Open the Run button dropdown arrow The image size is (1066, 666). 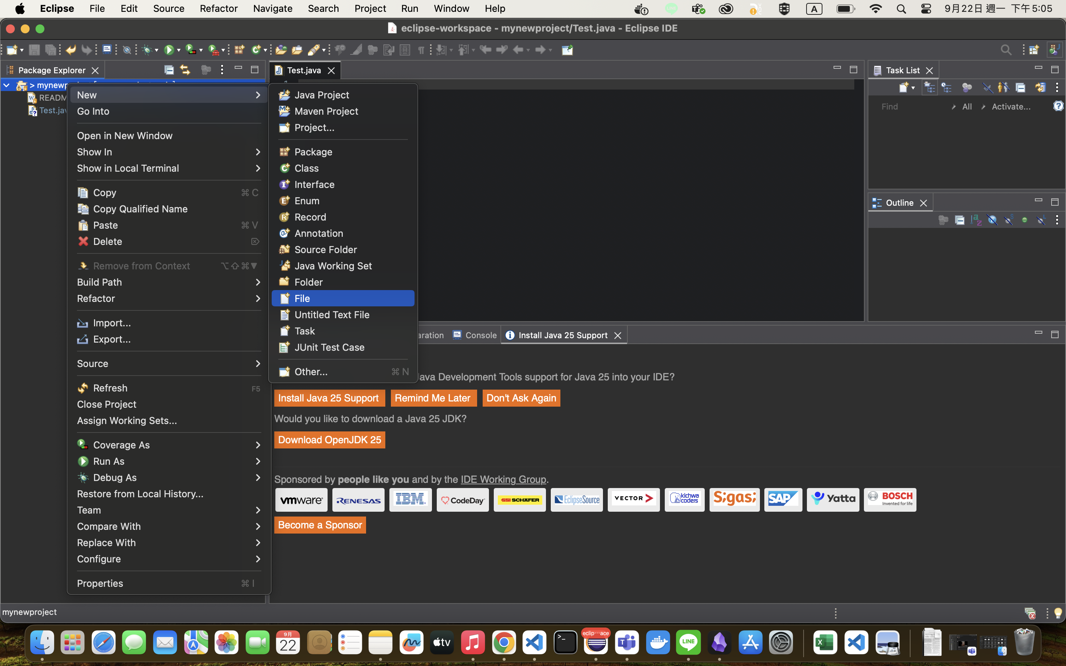[178, 50]
